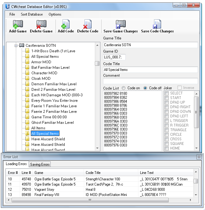Click the Save Game Changes icon
Screen dimensions: 205x210
pos(120,24)
